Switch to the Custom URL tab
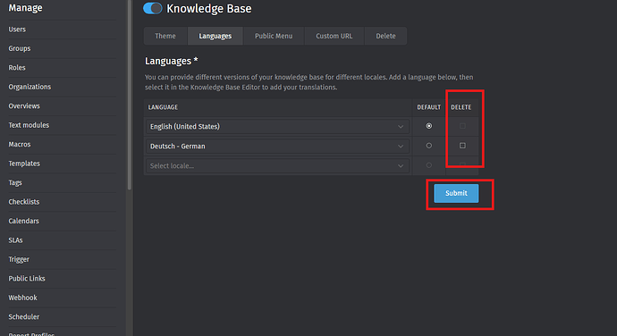The width and height of the screenshot is (617, 336). (334, 36)
